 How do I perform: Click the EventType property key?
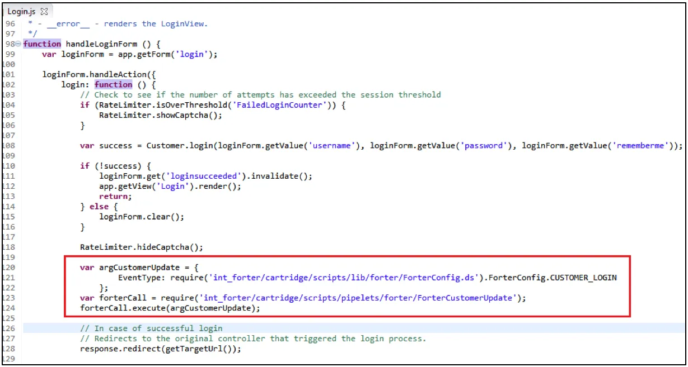coord(139,278)
